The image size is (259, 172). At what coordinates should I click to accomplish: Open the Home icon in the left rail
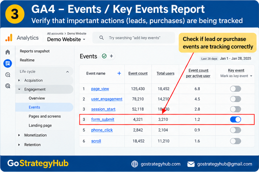pyautogui.click(x=8, y=52)
